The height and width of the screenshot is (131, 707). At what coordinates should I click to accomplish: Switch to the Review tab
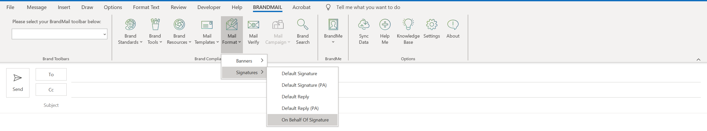tap(178, 7)
